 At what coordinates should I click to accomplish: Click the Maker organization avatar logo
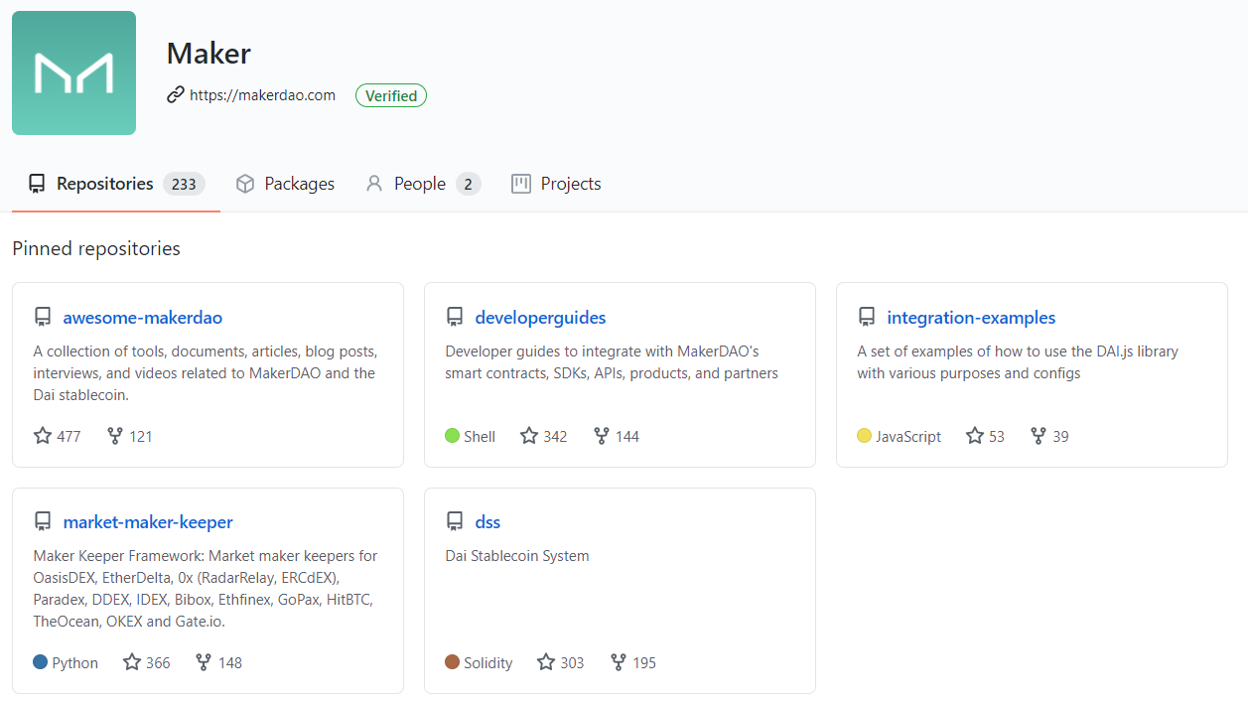73,72
